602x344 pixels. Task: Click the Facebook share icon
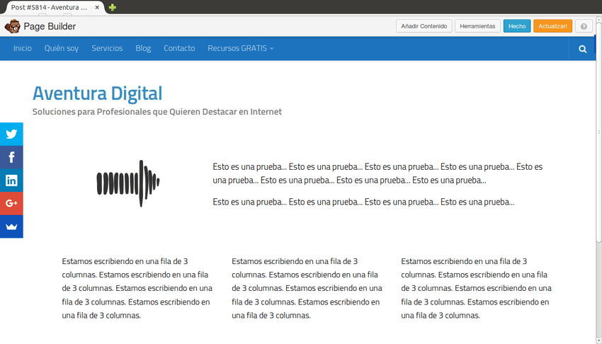click(11, 157)
